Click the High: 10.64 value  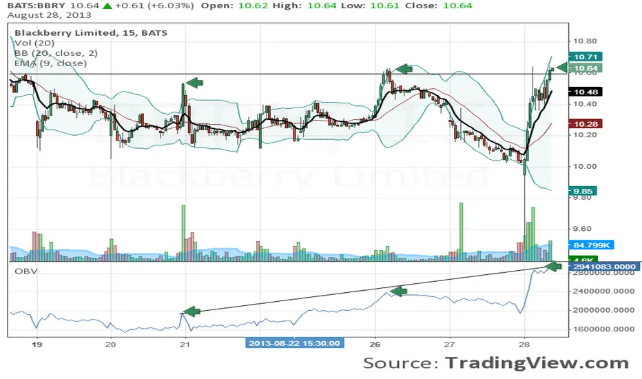[304, 6]
